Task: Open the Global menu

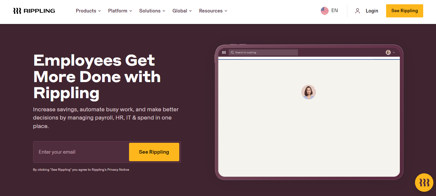Action: coord(182,11)
